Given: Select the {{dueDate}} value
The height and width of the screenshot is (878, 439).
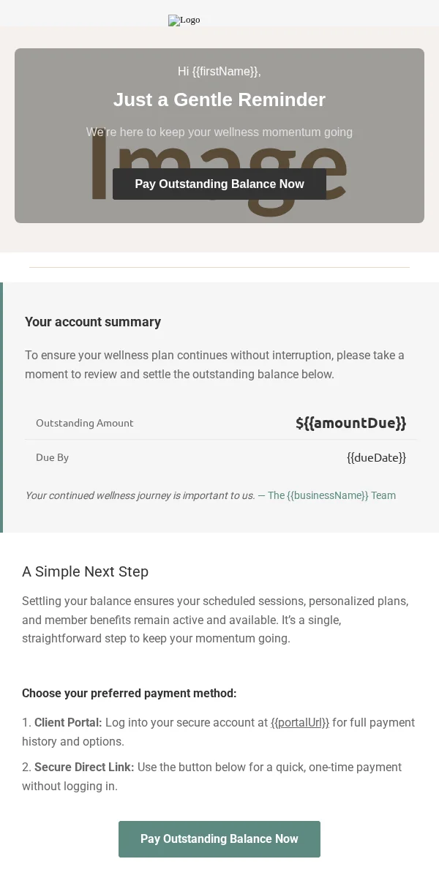Looking at the screenshot, I should [x=376, y=457].
